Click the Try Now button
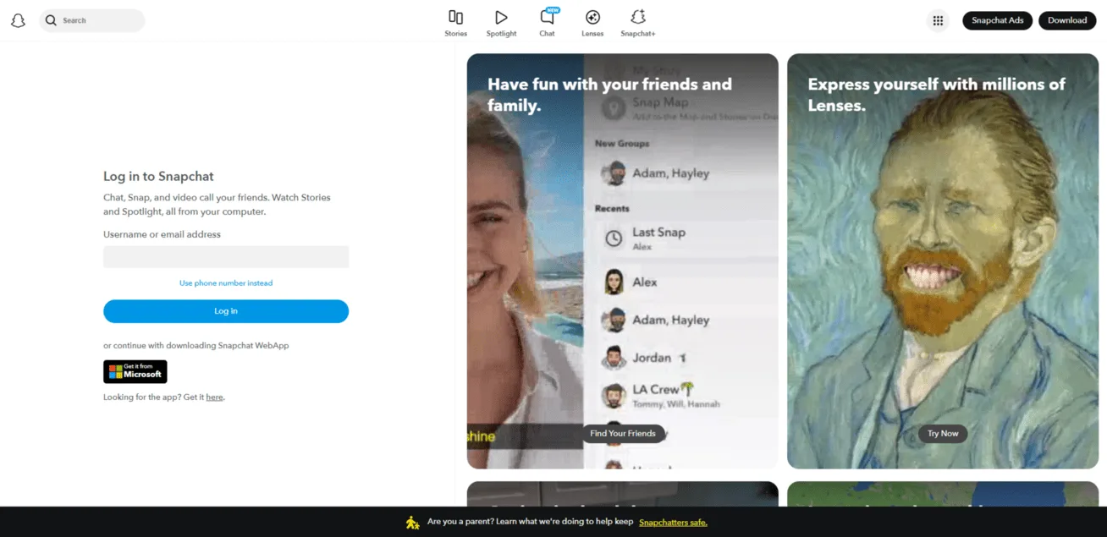The width and height of the screenshot is (1107, 537). click(x=943, y=433)
